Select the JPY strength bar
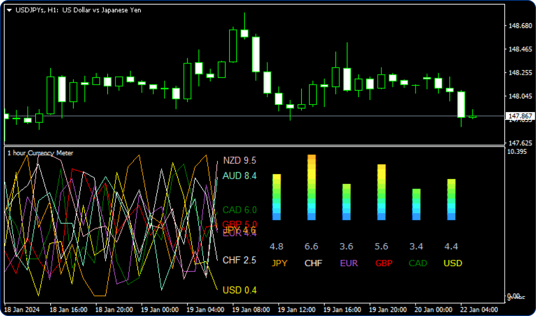The width and height of the screenshot is (536, 316). 276,197
